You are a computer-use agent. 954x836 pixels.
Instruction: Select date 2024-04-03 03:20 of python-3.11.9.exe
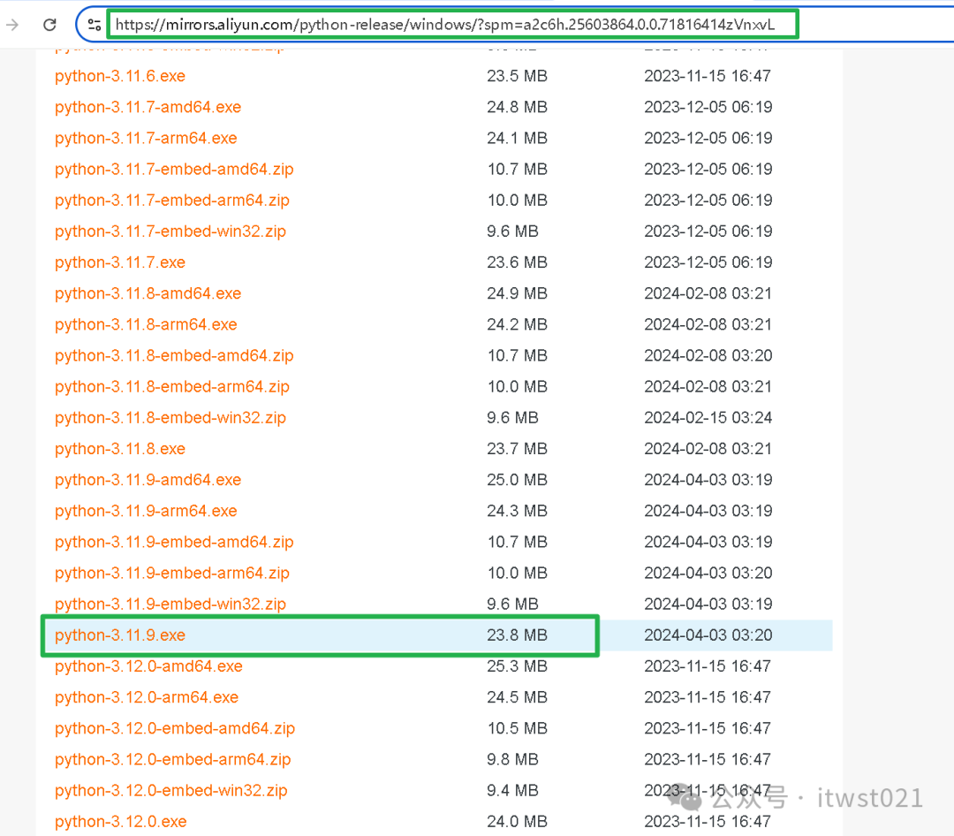(708, 635)
